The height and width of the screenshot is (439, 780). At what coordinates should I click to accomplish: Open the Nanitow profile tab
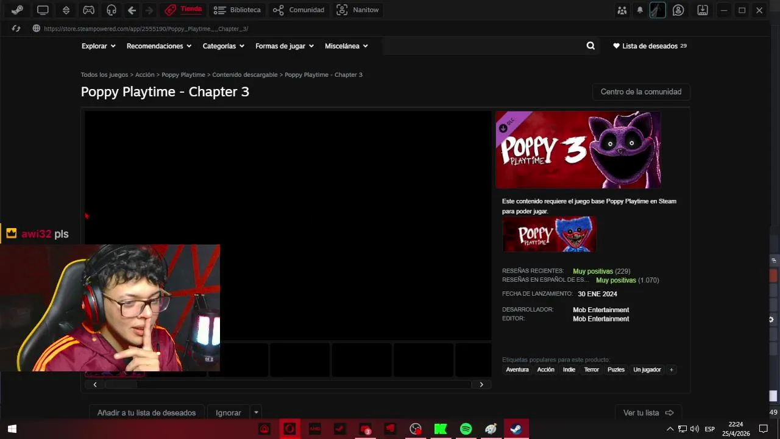(x=358, y=10)
